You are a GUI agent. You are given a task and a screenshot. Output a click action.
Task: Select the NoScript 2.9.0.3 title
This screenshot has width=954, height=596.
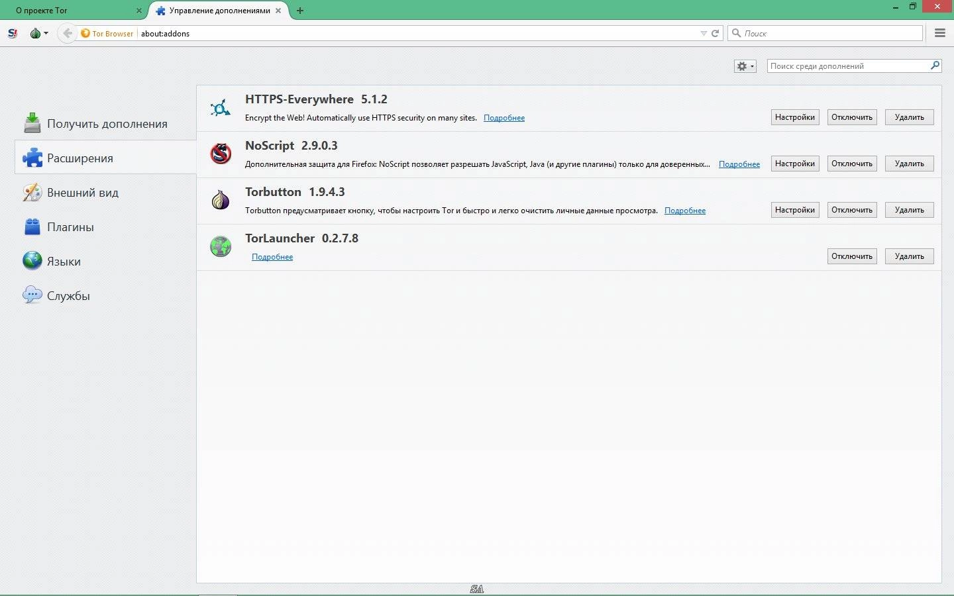pyautogui.click(x=291, y=146)
